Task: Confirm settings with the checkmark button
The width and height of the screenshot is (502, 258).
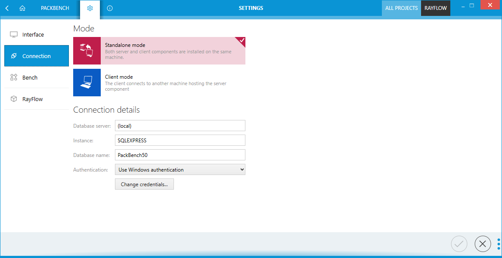Action: (459, 244)
